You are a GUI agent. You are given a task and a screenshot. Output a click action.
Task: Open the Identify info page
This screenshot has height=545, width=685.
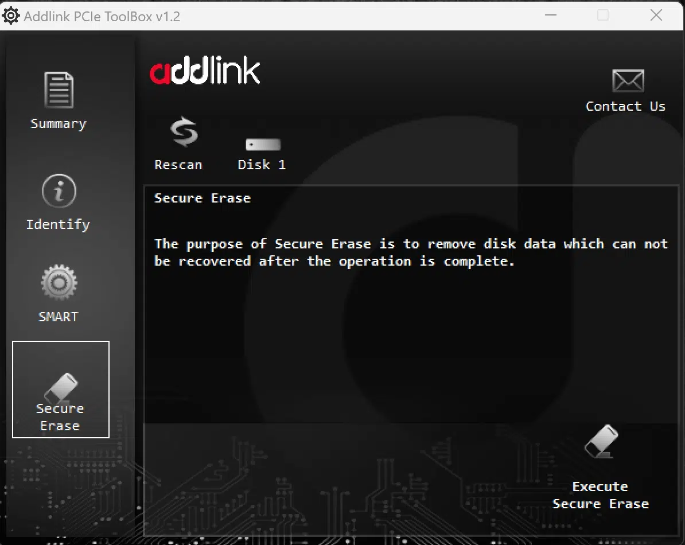click(59, 202)
